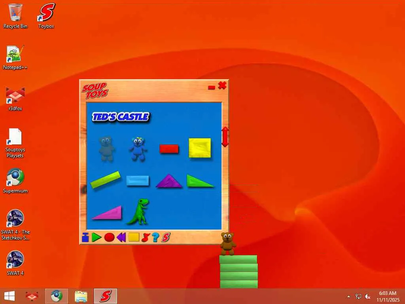This screenshot has width=405, height=304.
Task: Click the brown teddy bear on desktop
Action: click(x=227, y=244)
